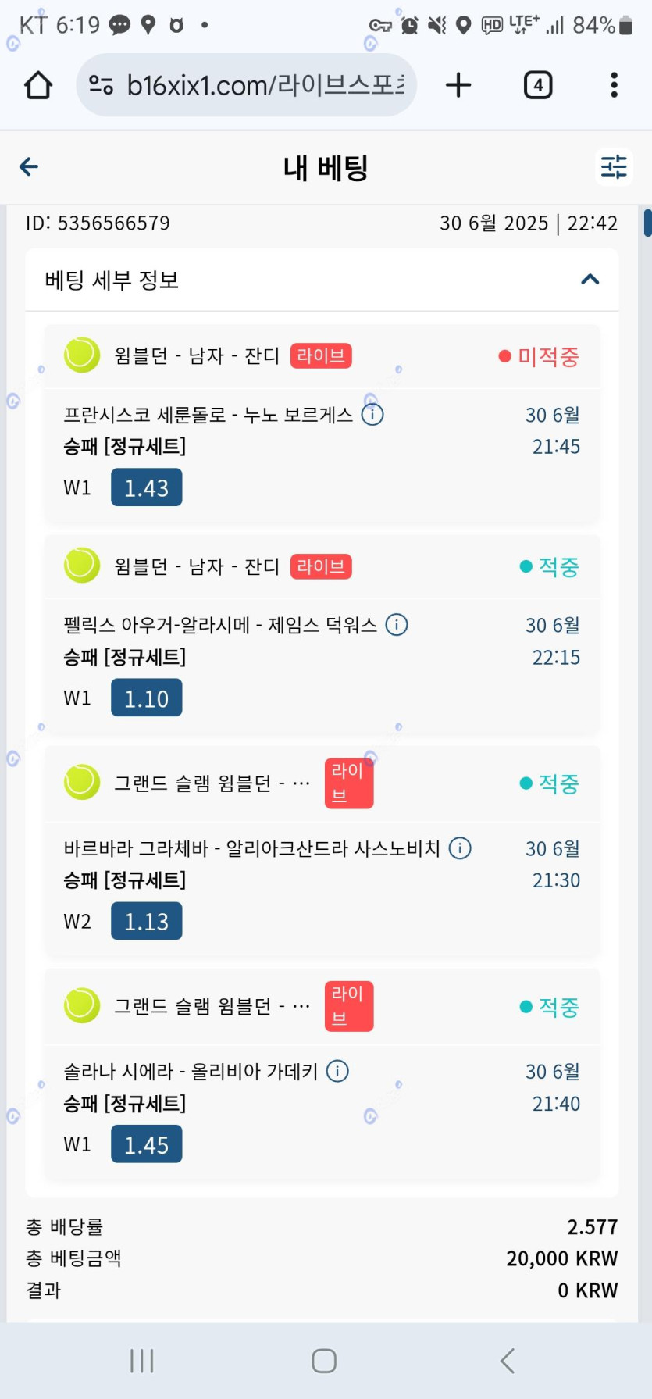Viewport: 652px width, 1399px height.
Task: Click the 1.10 odds button
Action: pos(146,698)
